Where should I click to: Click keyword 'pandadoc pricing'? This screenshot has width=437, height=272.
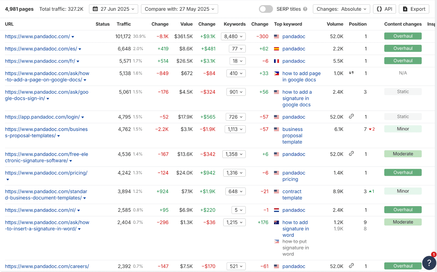click(x=294, y=176)
